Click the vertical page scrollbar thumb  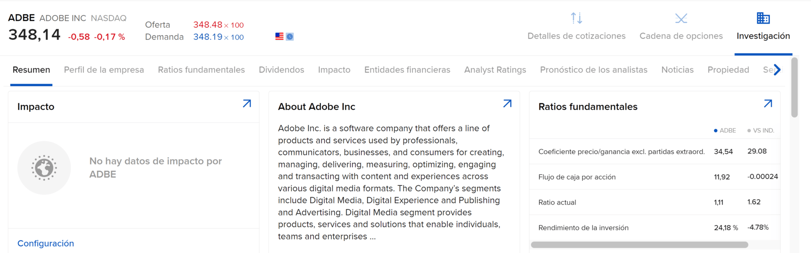(x=795, y=87)
